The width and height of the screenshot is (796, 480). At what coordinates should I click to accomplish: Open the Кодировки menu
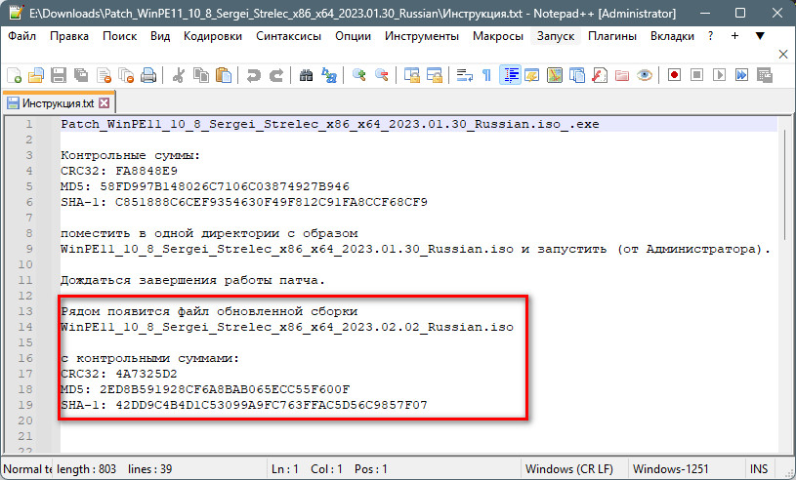(x=212, y=36)
